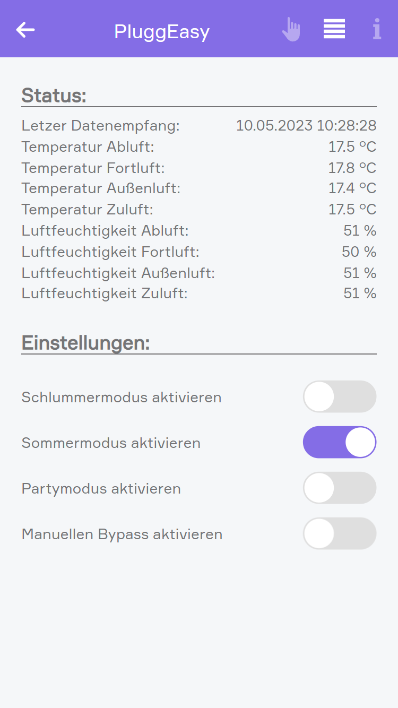
Task: Click the Temperatur Außenluft label
Action: (101, 188)
